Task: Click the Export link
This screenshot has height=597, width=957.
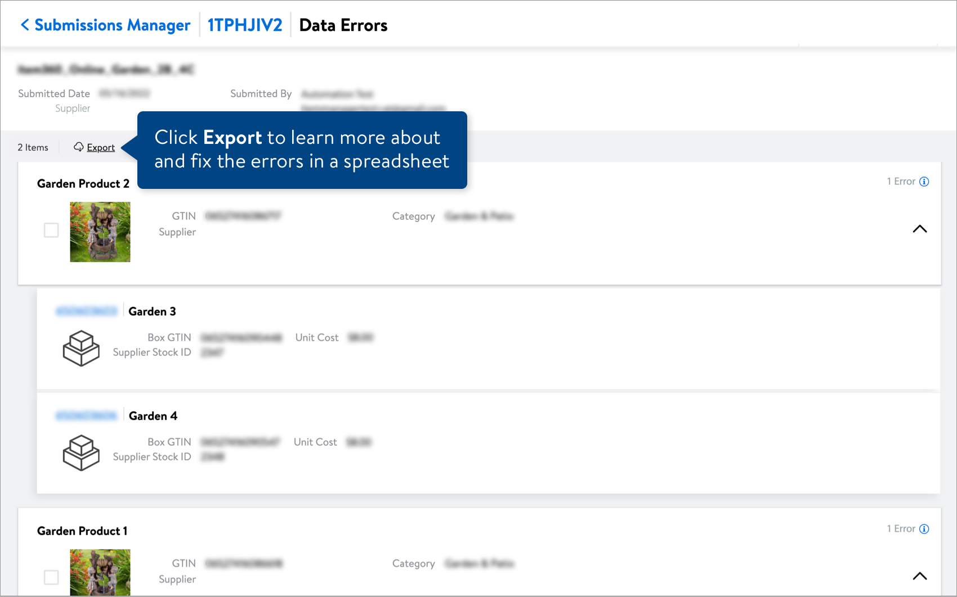Action: (x=100, y=147)
